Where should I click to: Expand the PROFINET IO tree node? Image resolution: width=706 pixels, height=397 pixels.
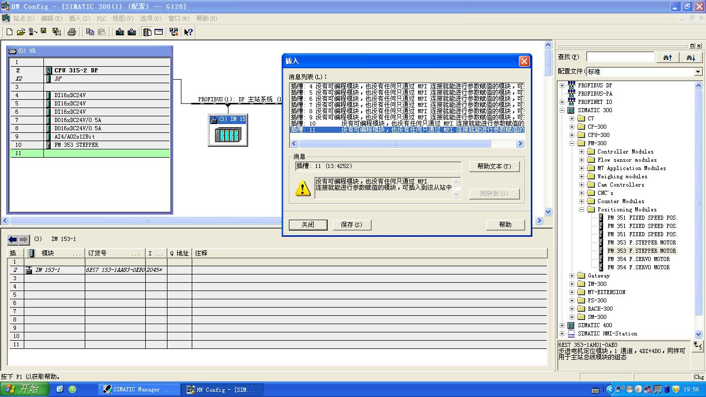click(x=562, y=102)
